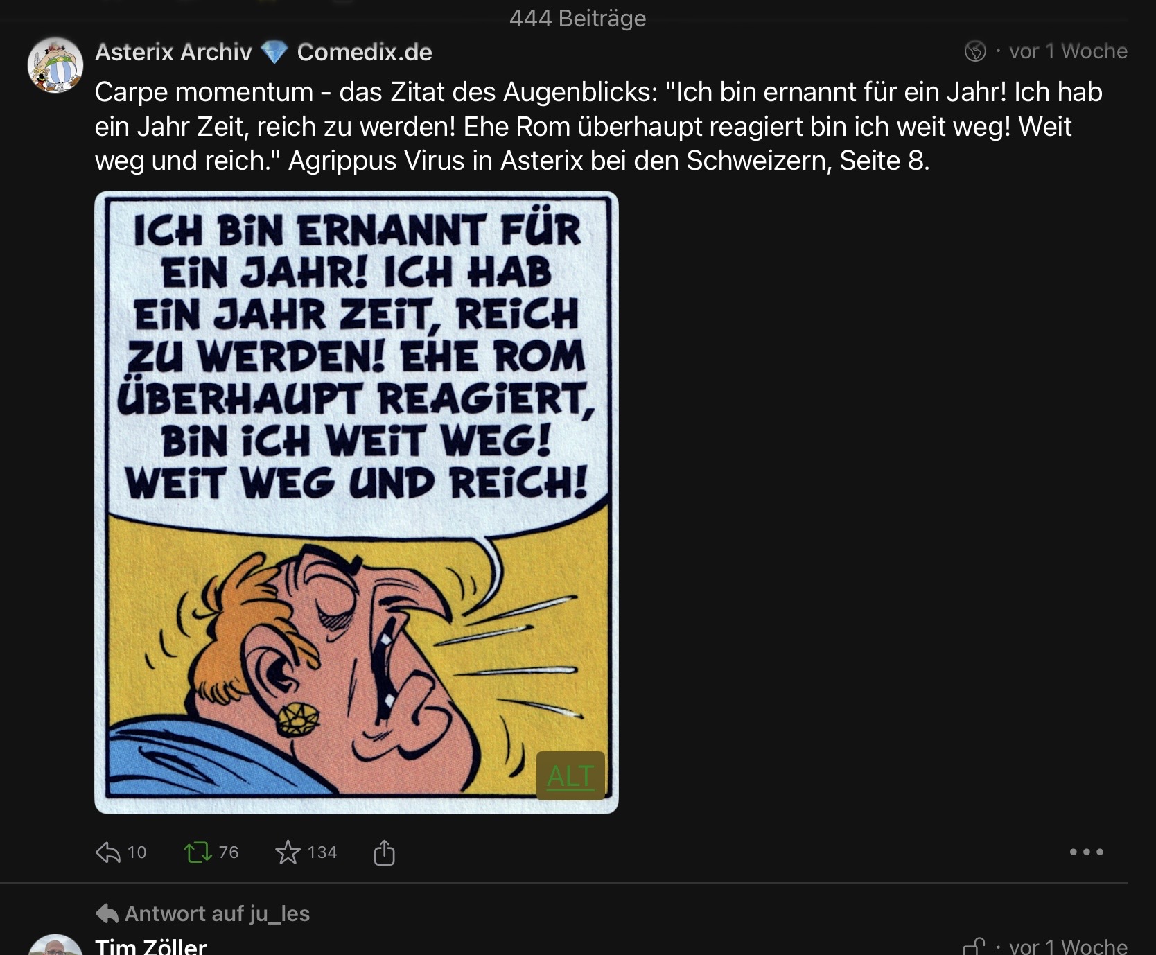This screenshot has width=1156, height=955.
Task: Click the unlocked padlock visibility icon
Action: click(974, 946)
